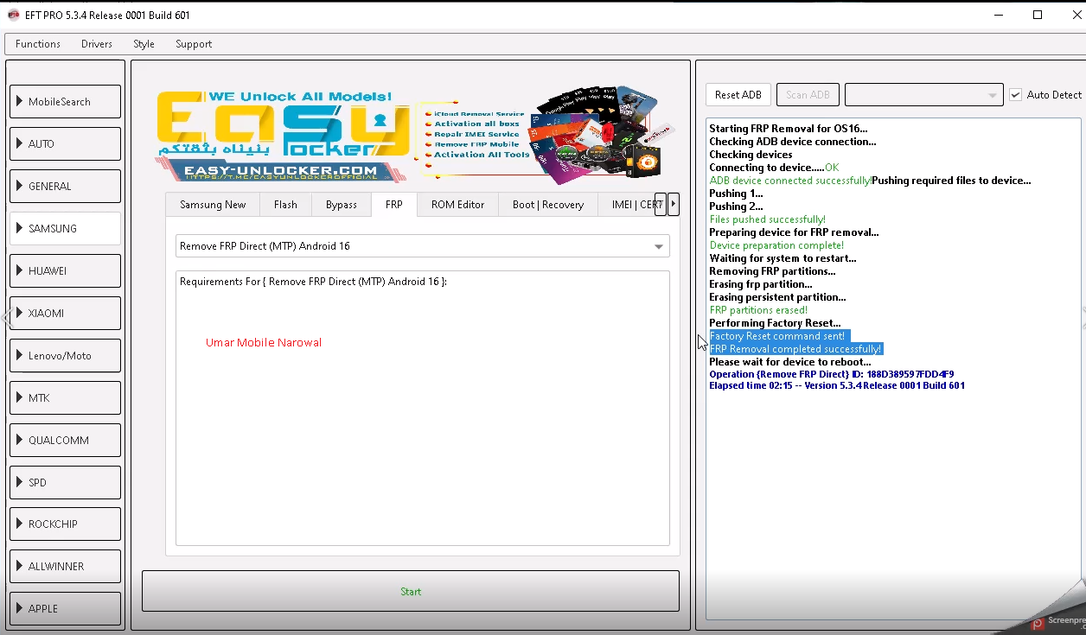Click the Elapsed time 02:15 log line
Screen dimensions: 1086x635
[837, 385]
